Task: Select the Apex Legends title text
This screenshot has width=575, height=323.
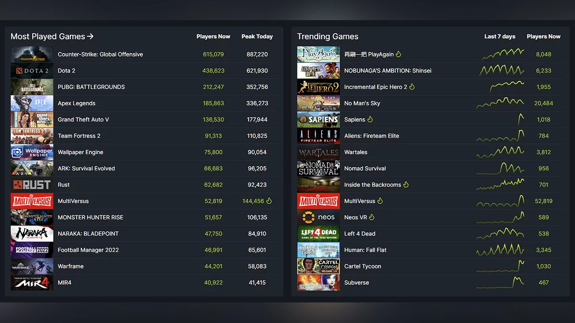Action: pos(77,103)
